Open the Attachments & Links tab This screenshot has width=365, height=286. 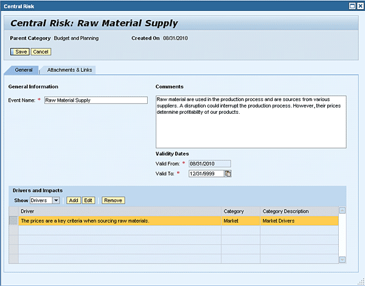pos(69,70)
